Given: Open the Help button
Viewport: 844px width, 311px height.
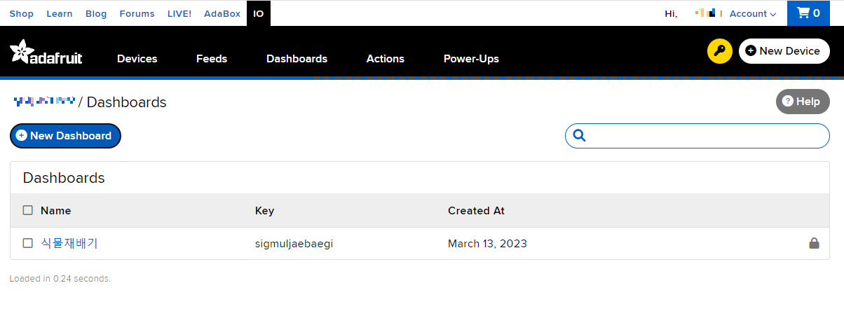Looking at the screenshot, I should [803, 102].
